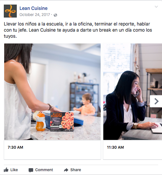Open the October 24, 2017 timestamp
The image size is (162, 175).
pos(35,15)
